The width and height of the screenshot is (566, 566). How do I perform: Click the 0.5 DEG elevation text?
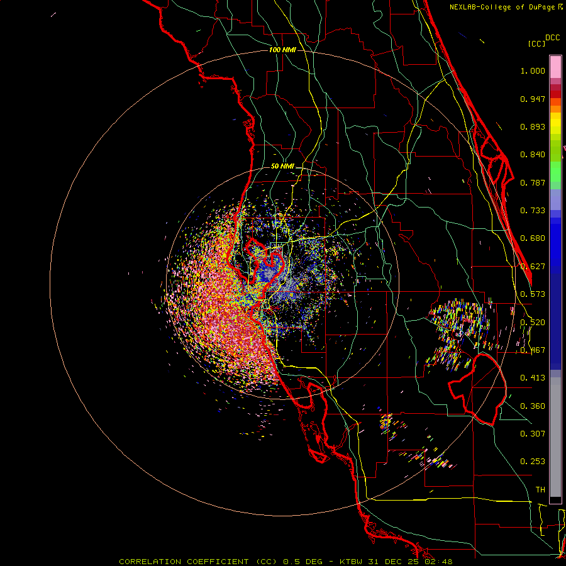(303, 562)
